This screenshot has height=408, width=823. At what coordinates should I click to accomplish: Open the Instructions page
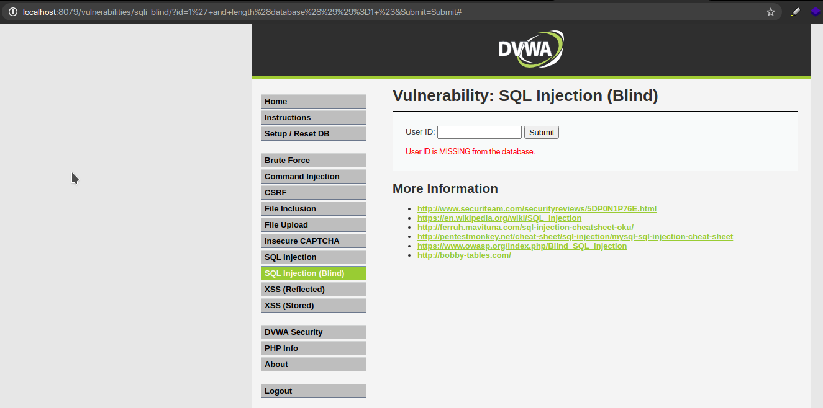coord(314,118)
